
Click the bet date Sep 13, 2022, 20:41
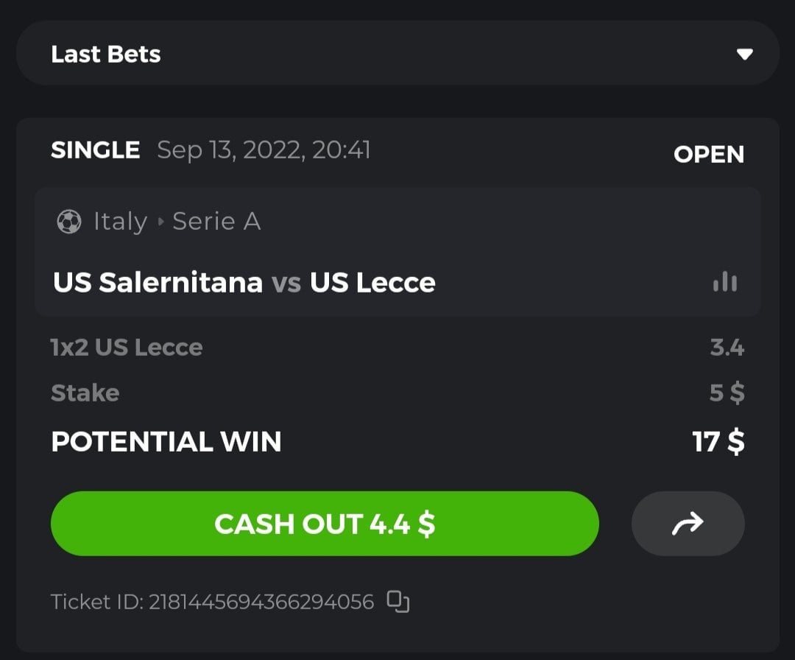[264, 150]
